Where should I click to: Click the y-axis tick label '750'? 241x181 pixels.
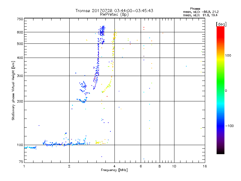tap(20, 19)
